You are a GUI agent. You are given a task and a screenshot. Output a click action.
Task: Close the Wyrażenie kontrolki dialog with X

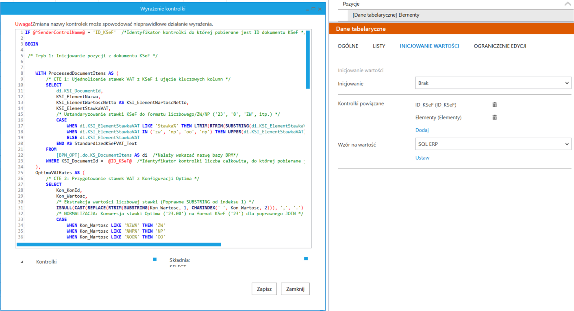(x=320, y=9)
